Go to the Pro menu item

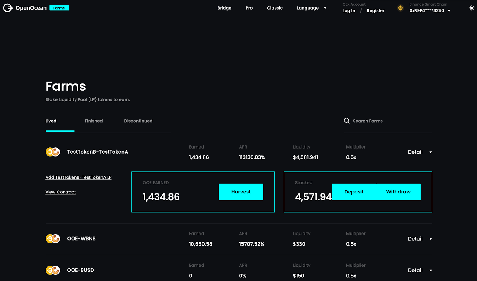click(x=249, y=8)
